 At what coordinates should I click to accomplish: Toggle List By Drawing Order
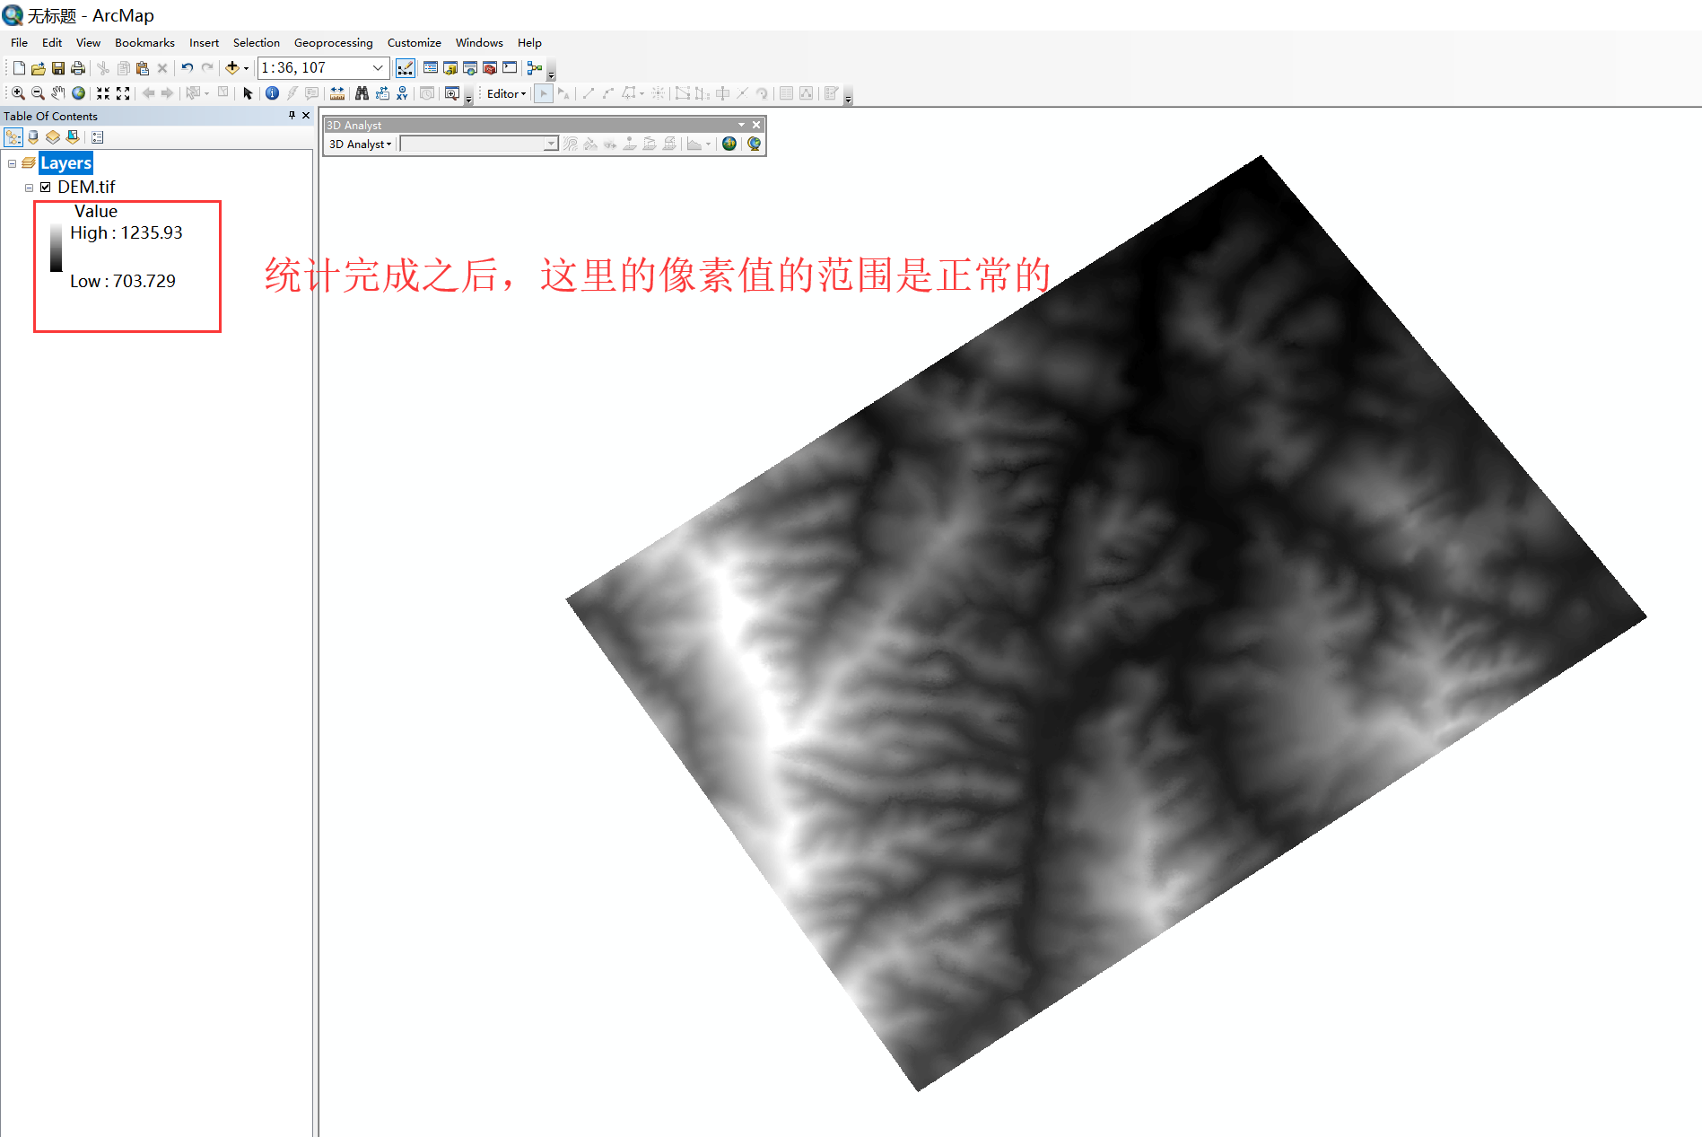tap(13, 137)
